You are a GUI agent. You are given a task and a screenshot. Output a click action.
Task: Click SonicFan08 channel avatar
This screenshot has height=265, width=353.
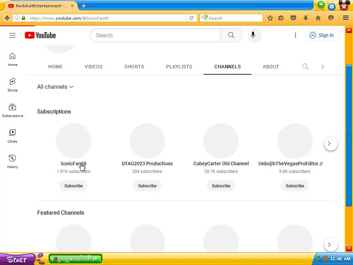(x=74, y=141)
